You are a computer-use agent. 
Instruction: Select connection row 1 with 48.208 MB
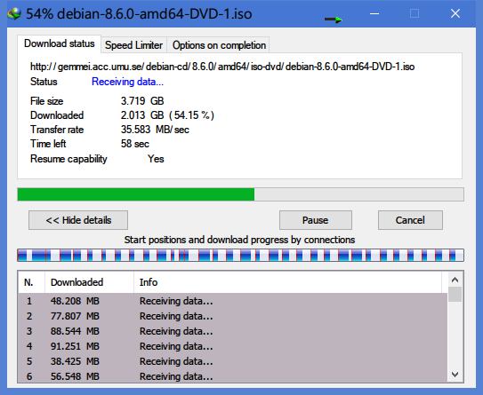tap(232, 301)
